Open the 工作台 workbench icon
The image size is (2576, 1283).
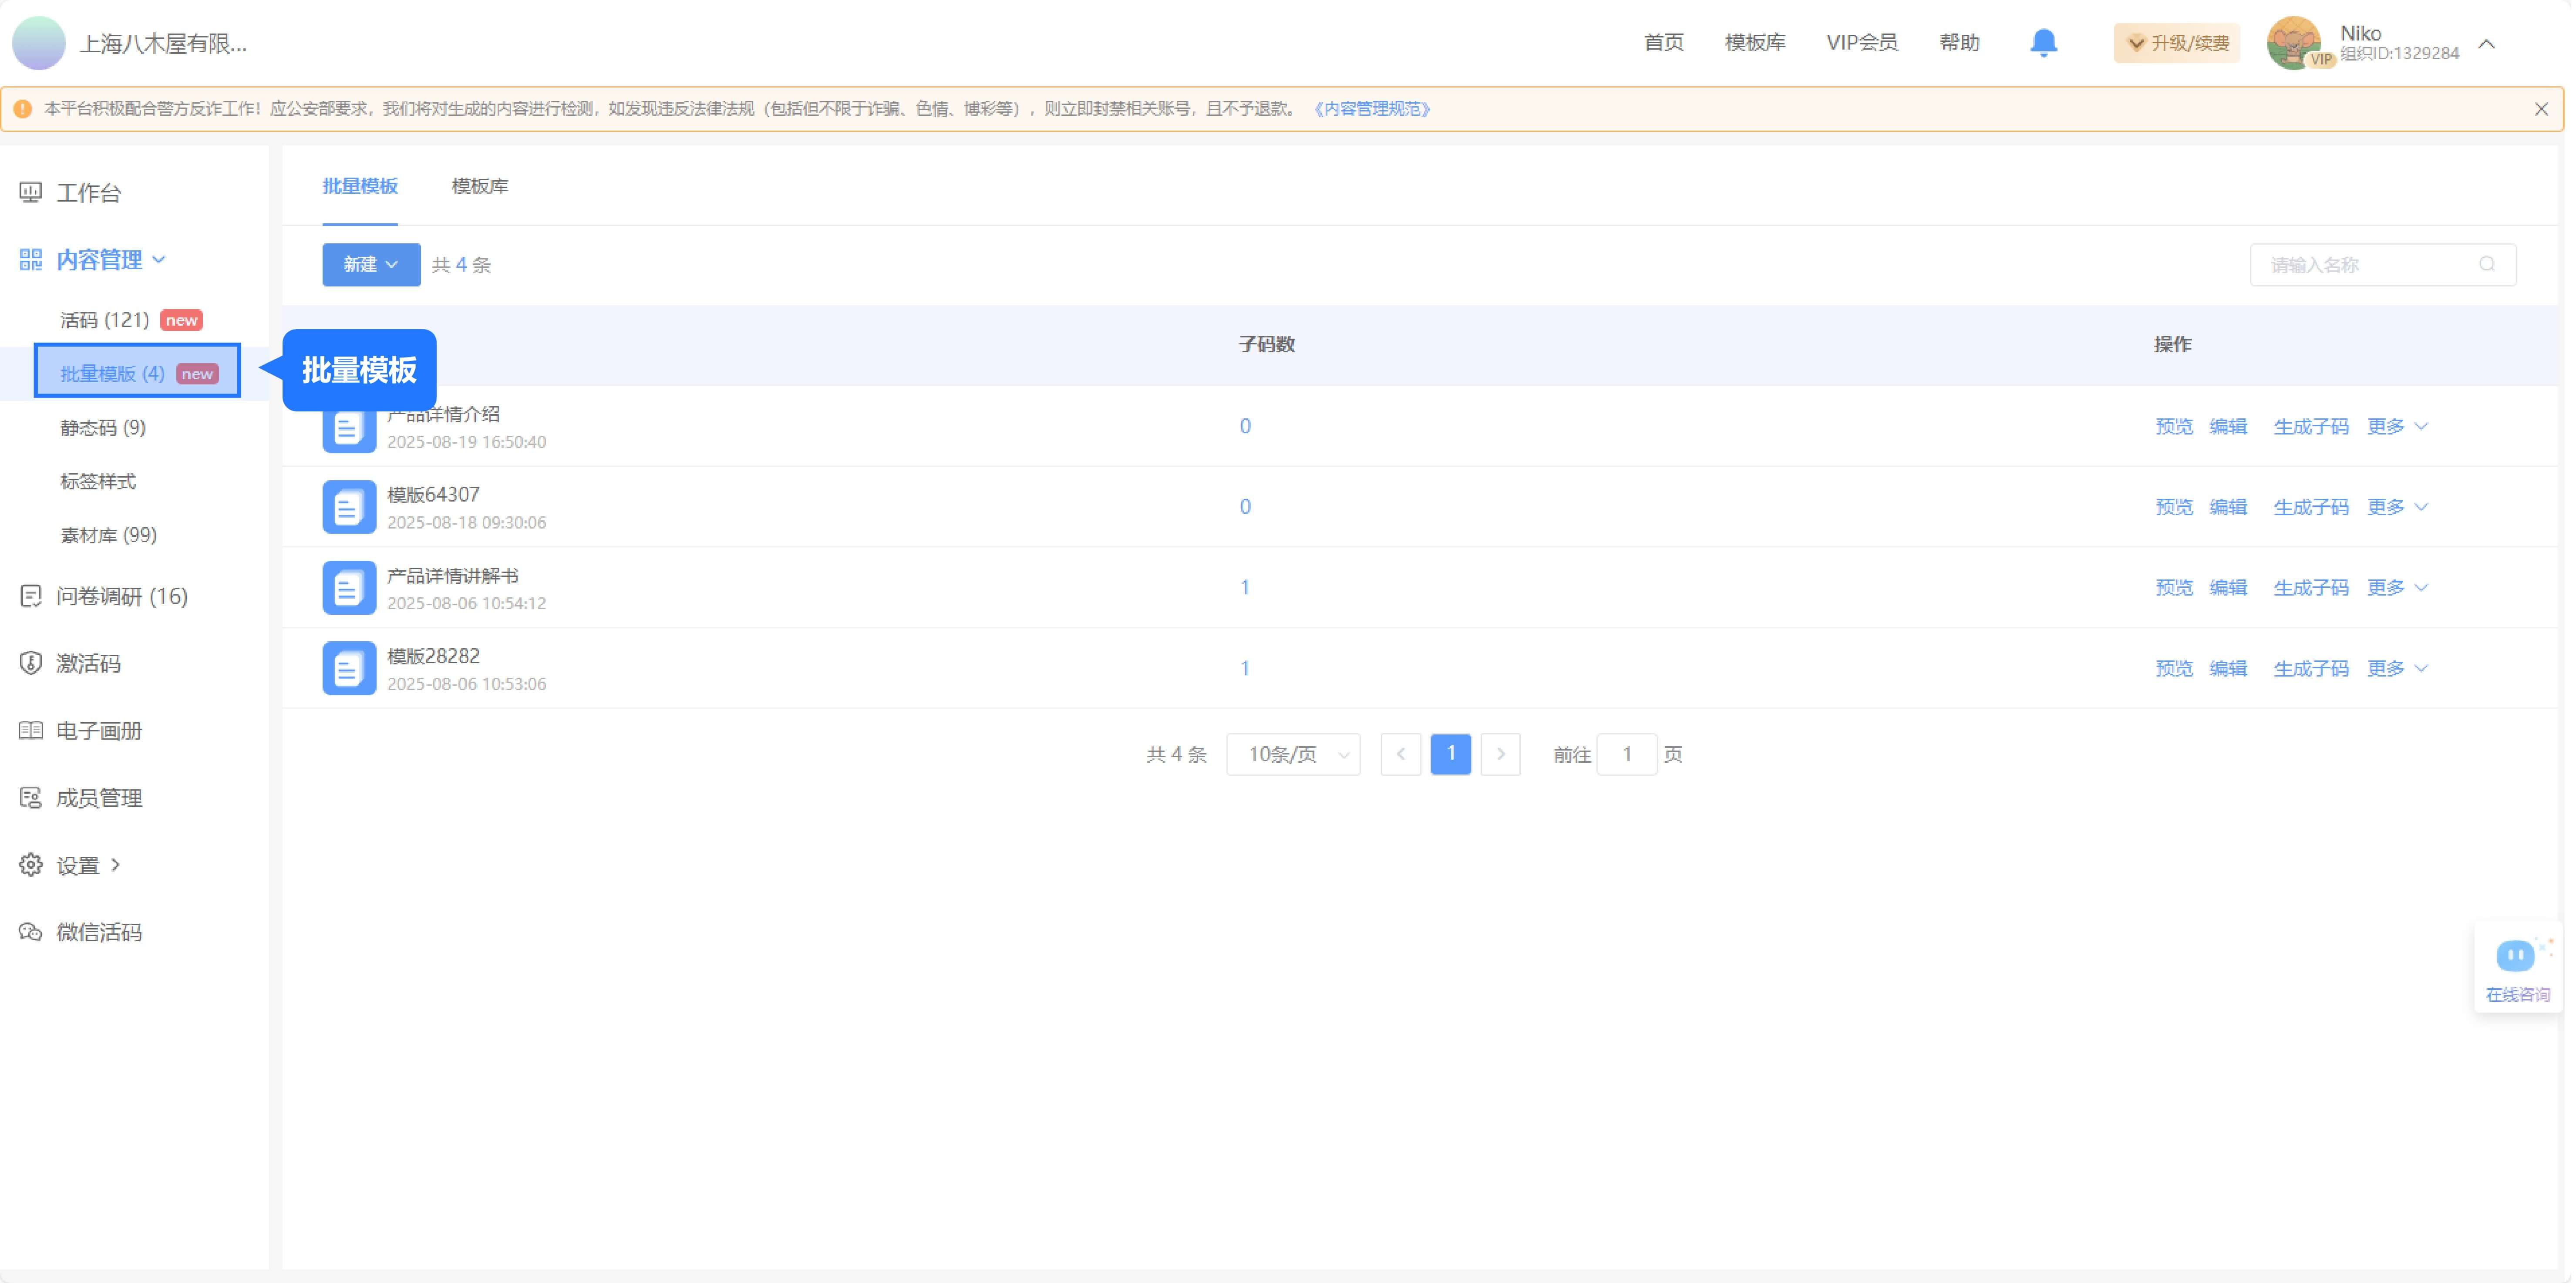click(x=30, y=192)
